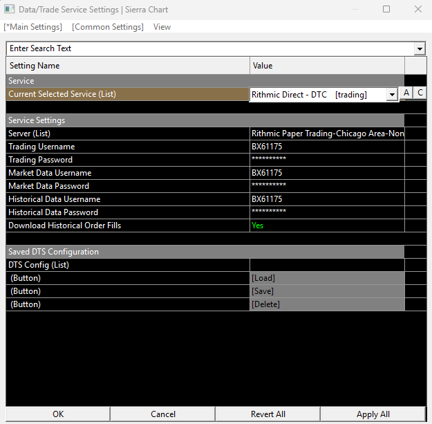
Task: Click the Sierra Chart window icon
Action: (x=10, y=9)
